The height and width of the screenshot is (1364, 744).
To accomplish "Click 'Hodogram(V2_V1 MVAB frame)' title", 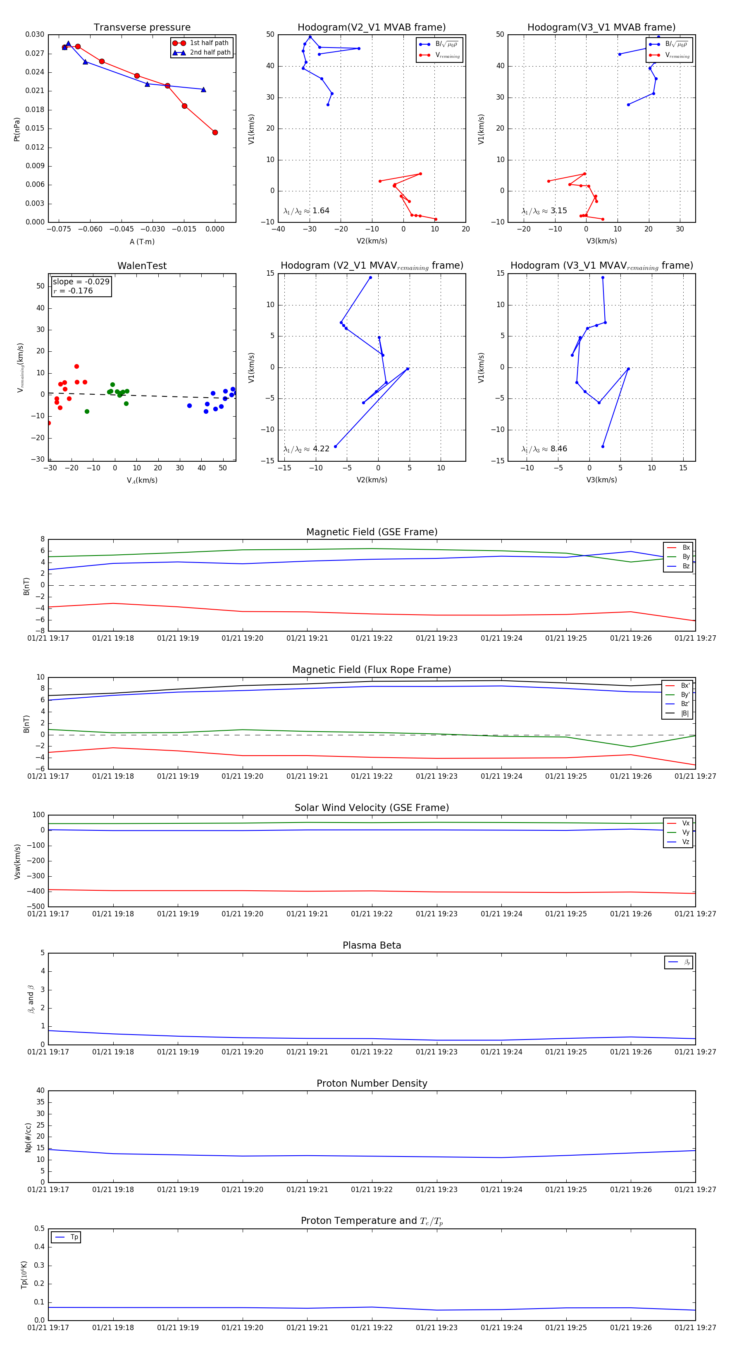I will point(372,28).
